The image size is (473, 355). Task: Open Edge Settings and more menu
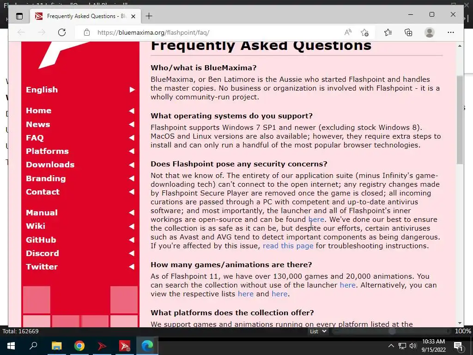(x=451, y=32)
